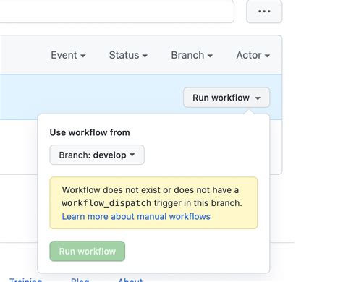Click the workflow_dispatch code text
Screen dimensions: 343x282
(106, 203)
